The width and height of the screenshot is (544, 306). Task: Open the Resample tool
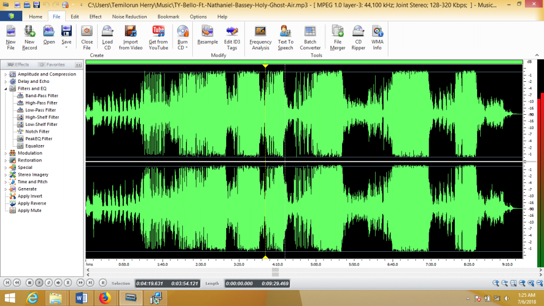pyautogui.click(x=207, y=37)
